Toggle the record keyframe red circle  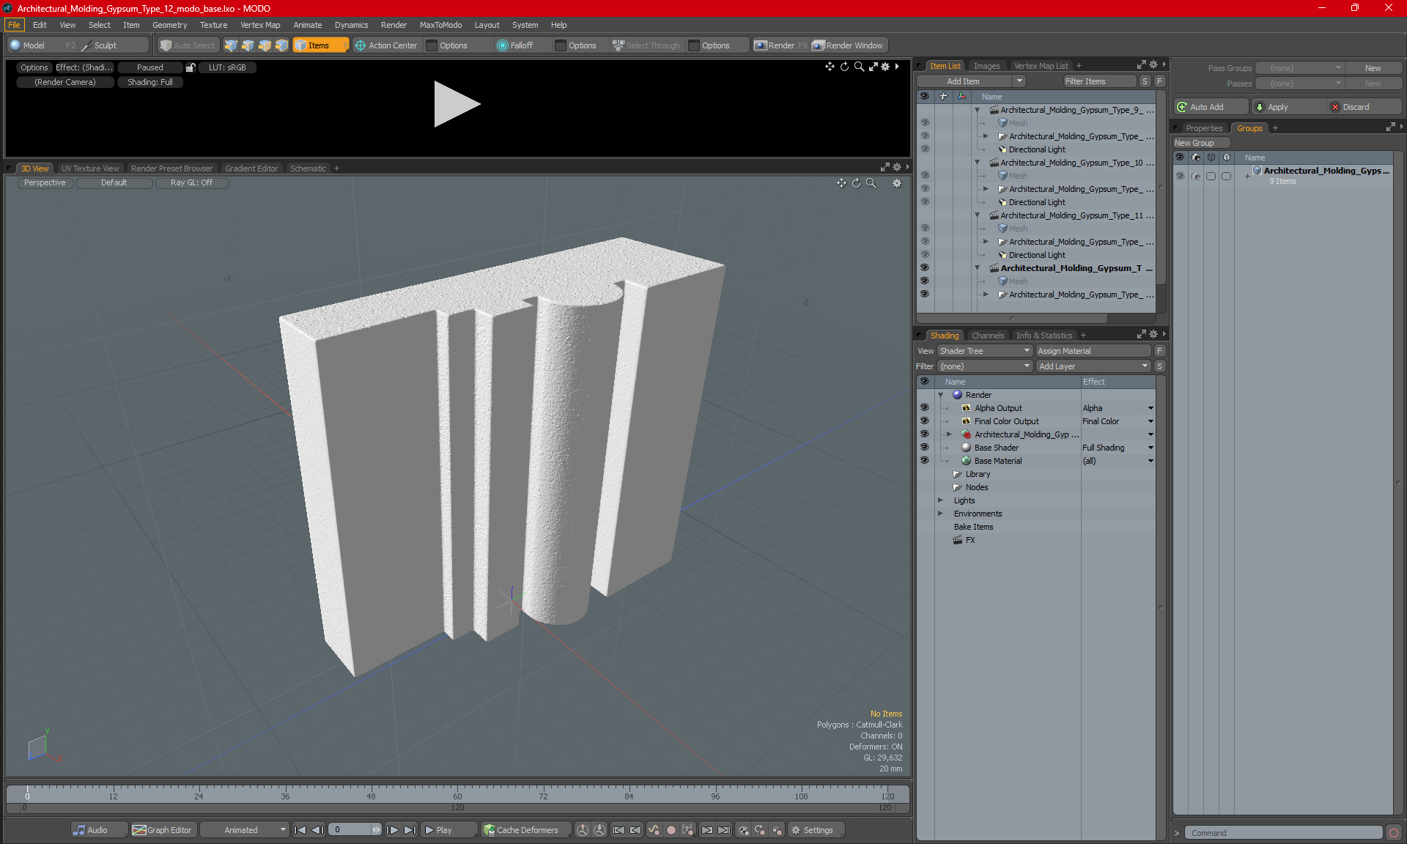pos(671,830)
